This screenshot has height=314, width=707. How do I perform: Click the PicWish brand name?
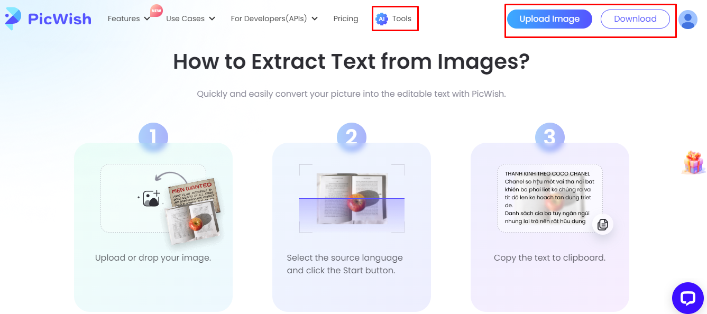tap(60, 19)
